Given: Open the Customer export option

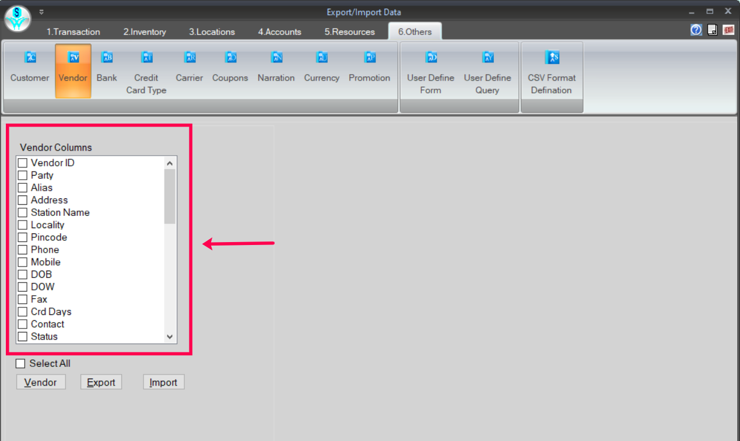Looking at the screenshot, I should coord(30,71).
